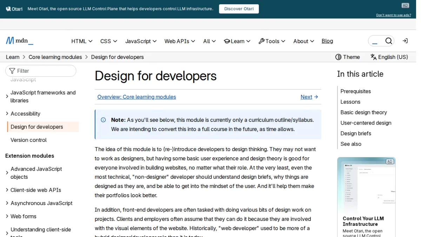Open the Theme switcher
The height and width of the screenshot is (237, 421).
(348, 57)
